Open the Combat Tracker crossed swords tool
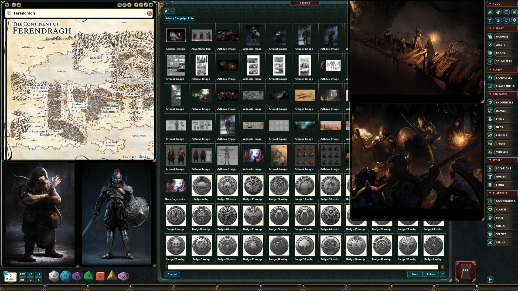 coord(490,12)
